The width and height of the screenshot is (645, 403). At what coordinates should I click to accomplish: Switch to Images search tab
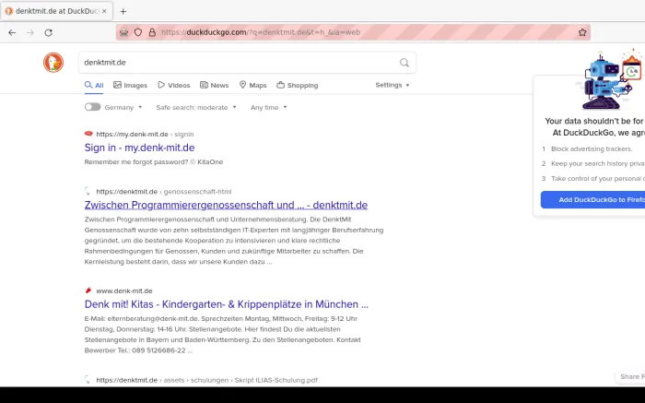point(131,85)
